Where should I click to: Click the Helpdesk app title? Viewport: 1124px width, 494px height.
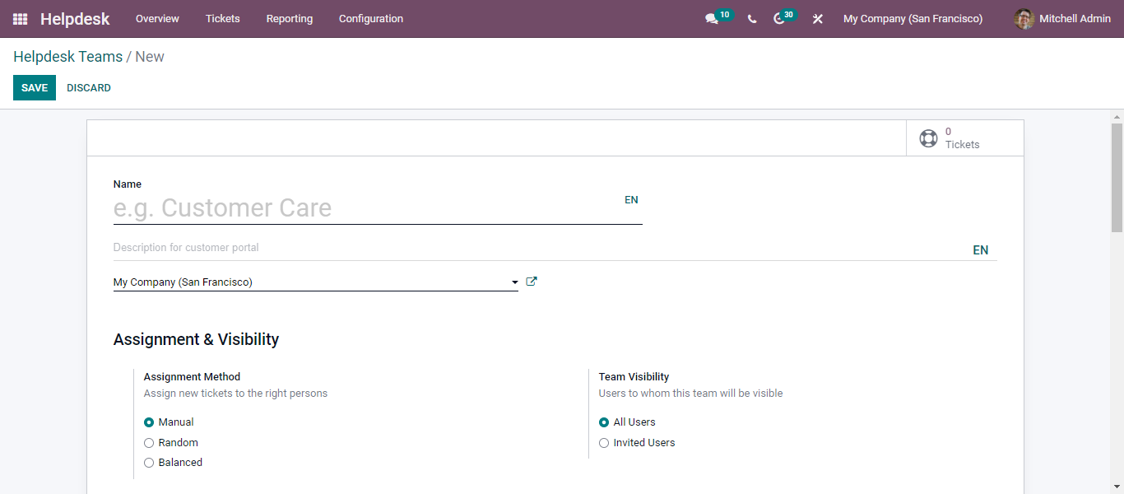[75, 19]
